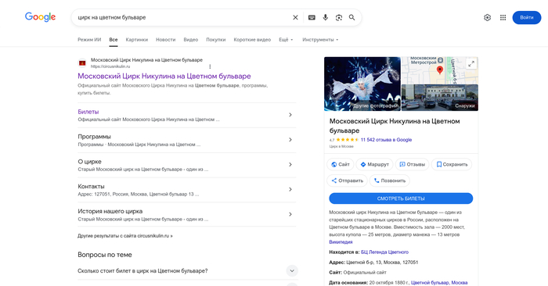
Task: Click the Сохранить button
Action: pos(452,164)
